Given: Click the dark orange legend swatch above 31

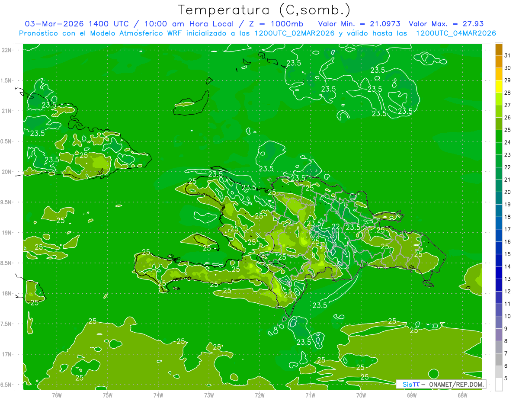Looking at the screenshot, I should tap(499, 49).
